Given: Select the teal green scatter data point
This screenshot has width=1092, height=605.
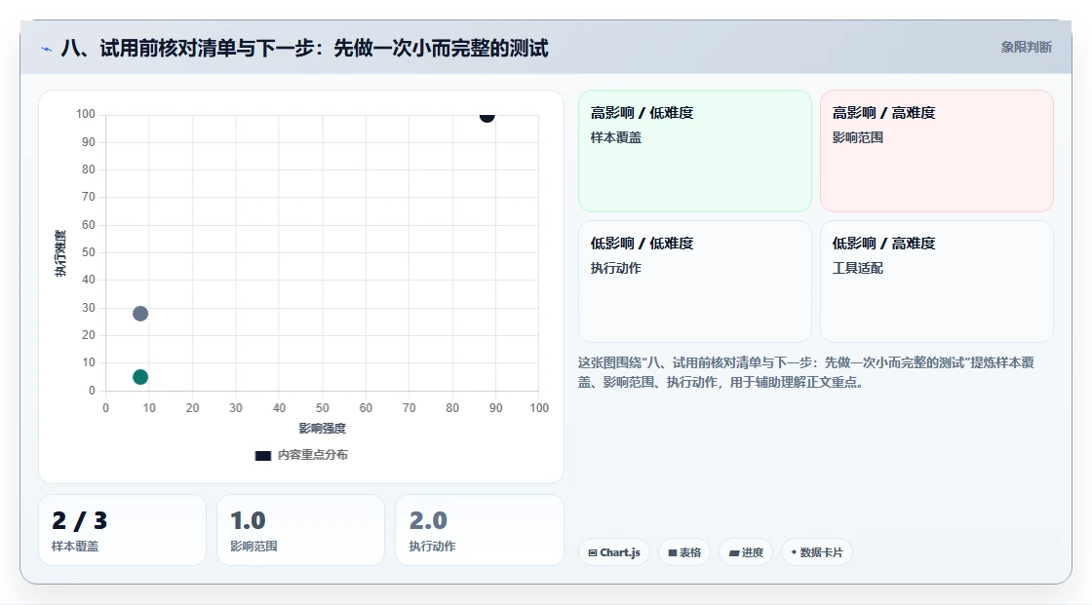Looking at the screenshot, I should [x=140, y=377].
